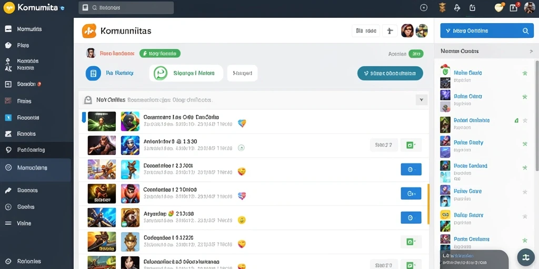Click the teal pill button right of tabs
539x269 pixels.
[x=390, y=73]
